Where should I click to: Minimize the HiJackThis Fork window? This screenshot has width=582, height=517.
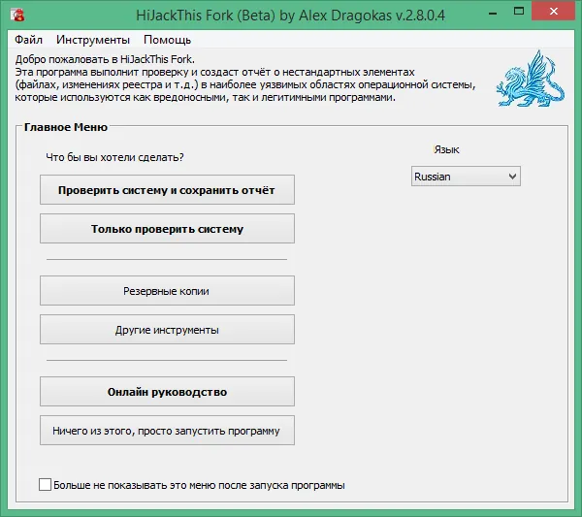click(x=493, y=14)
